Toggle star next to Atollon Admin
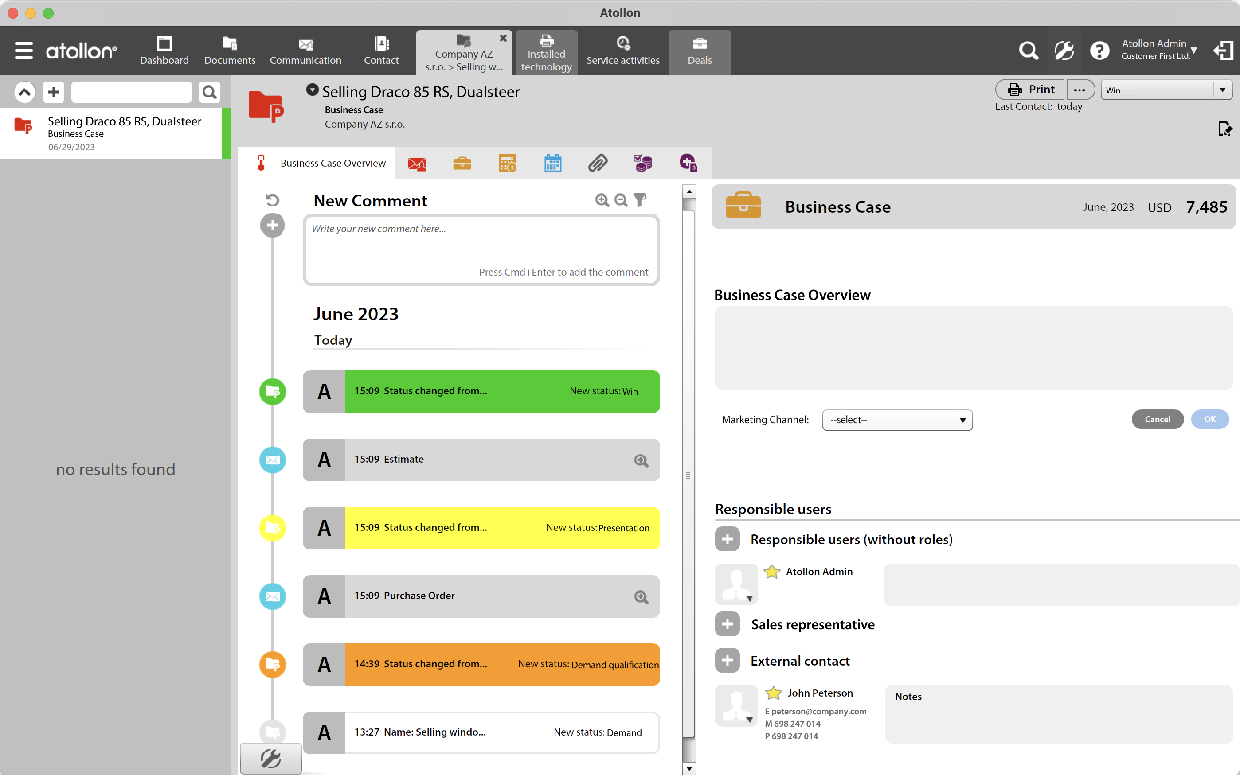This screenshot has height=775, width=1240. pos(771,572)
